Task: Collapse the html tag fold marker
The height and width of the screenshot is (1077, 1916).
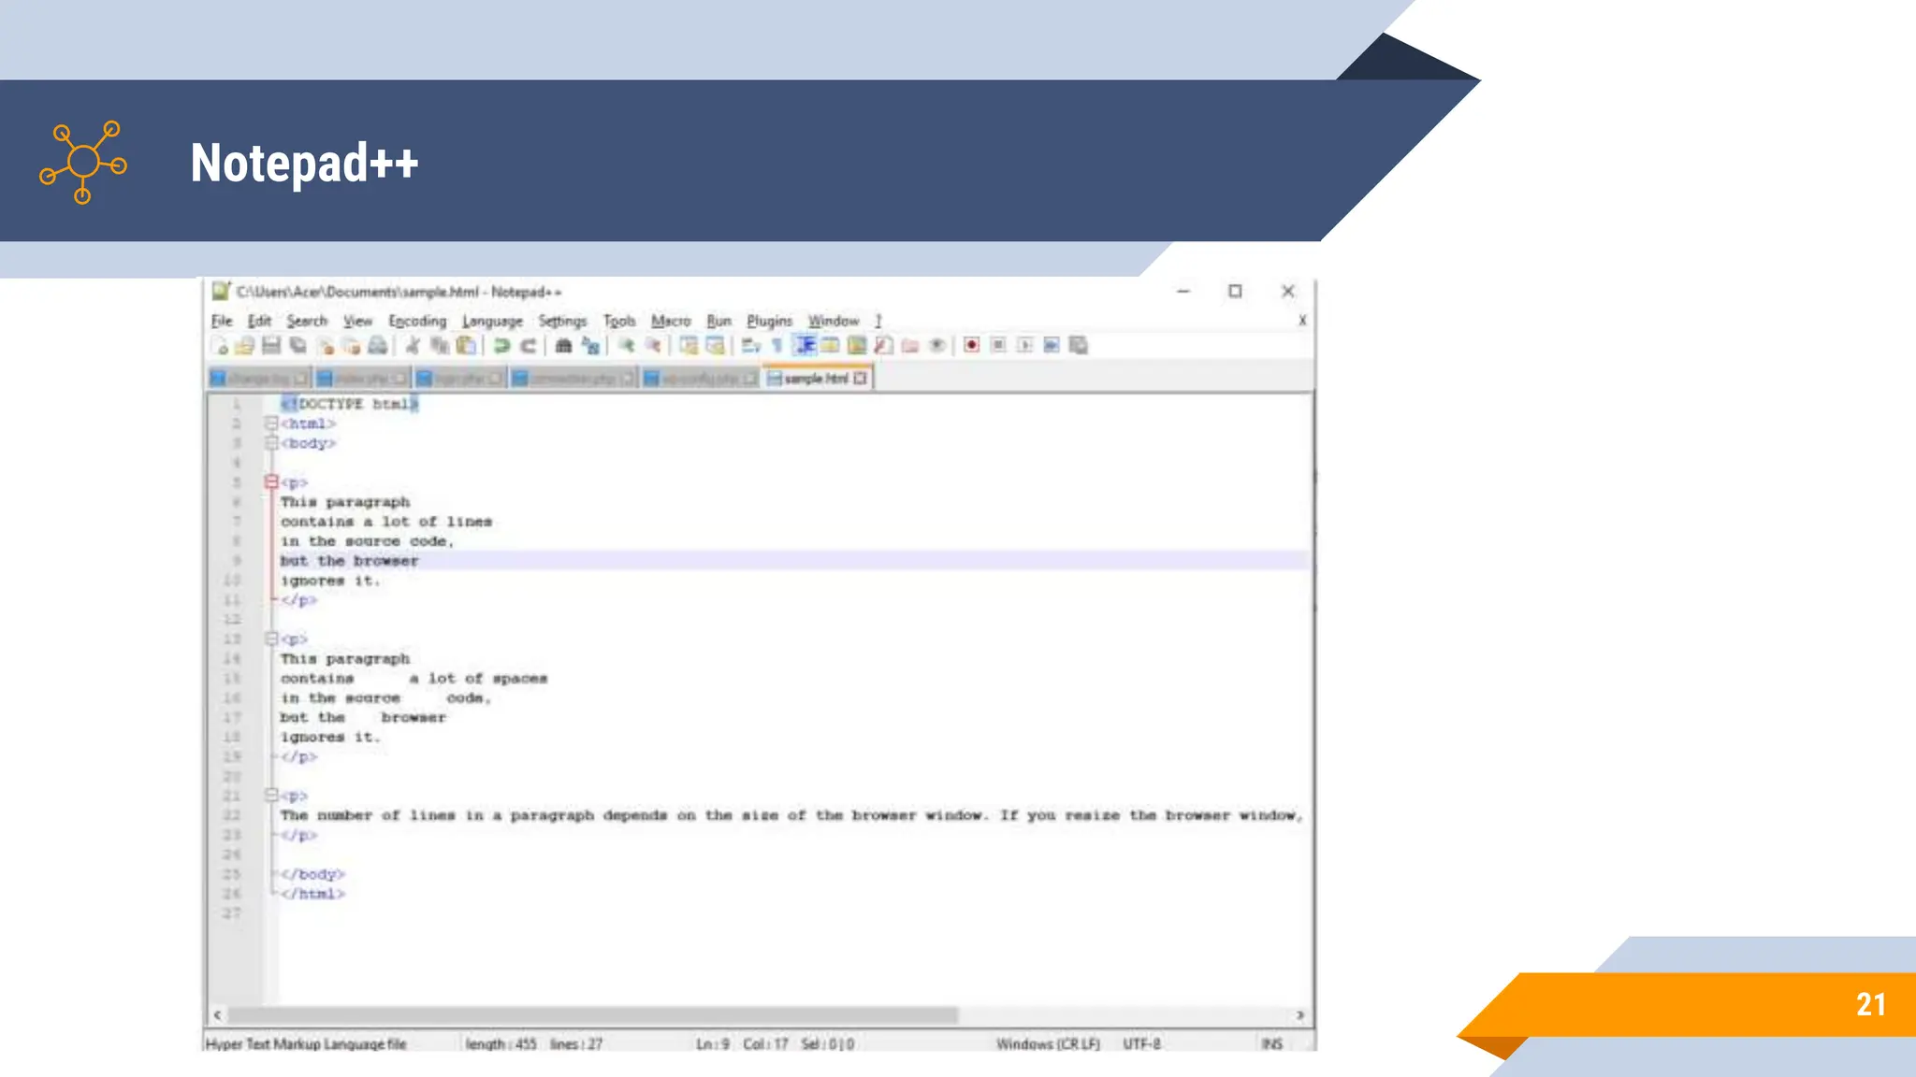Action: (x=271, y=424)
